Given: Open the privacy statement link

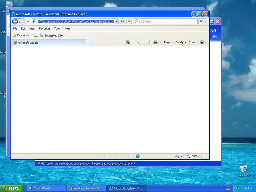Looking at the screenshot, I should [123, 163].
